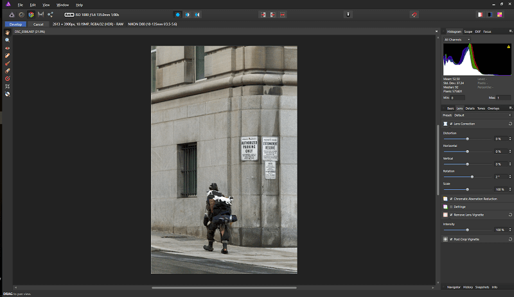Click the Distortion slider handle
Screen dimensions: 514x297
(468, 139)
